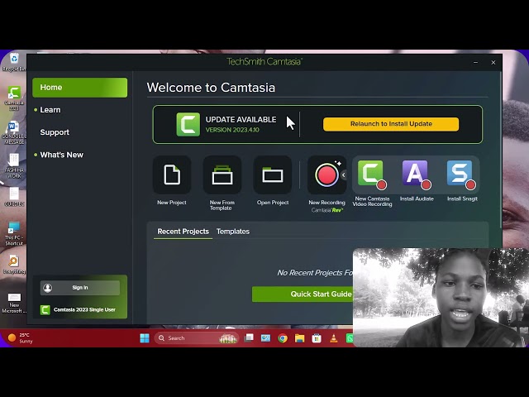The height and width of the screenshot is (397, 529).
Task: Open the Quick Start Guide
Action: point(303,294)
